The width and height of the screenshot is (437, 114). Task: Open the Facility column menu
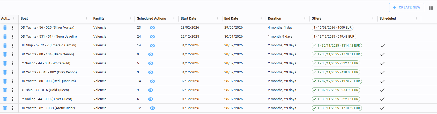130,19
